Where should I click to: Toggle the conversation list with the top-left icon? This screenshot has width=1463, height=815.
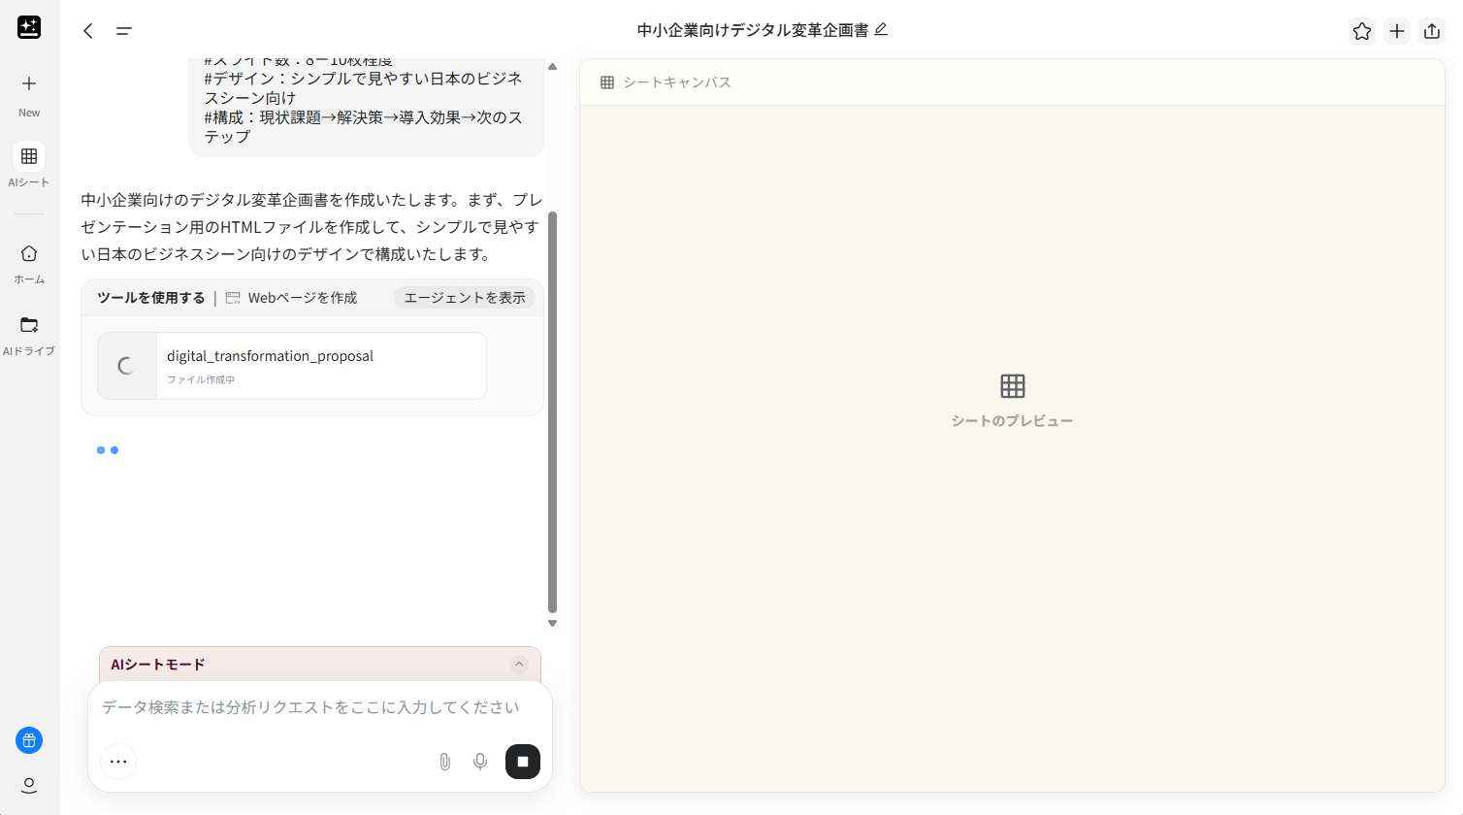123,30
